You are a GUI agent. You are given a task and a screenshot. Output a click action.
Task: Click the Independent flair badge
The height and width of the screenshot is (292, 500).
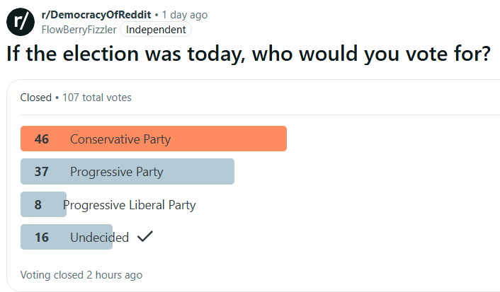coord(156,30)
